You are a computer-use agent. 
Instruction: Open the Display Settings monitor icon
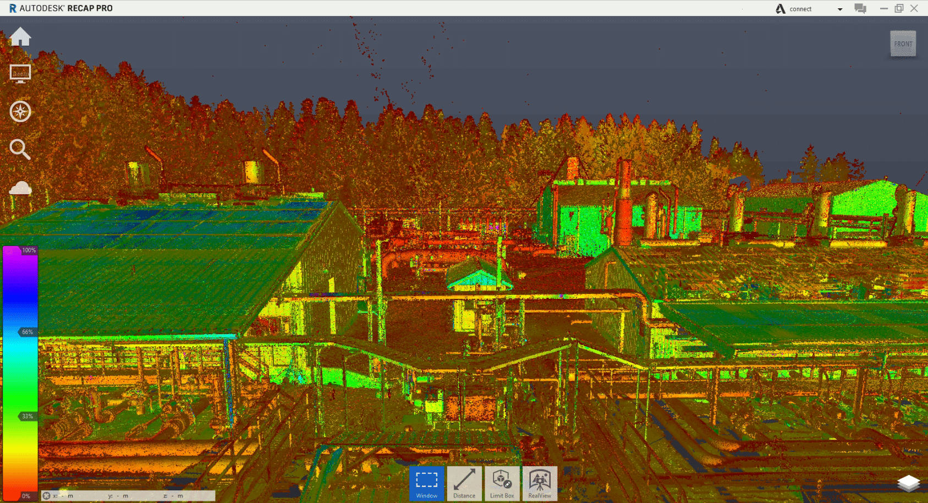pos(20,74)
